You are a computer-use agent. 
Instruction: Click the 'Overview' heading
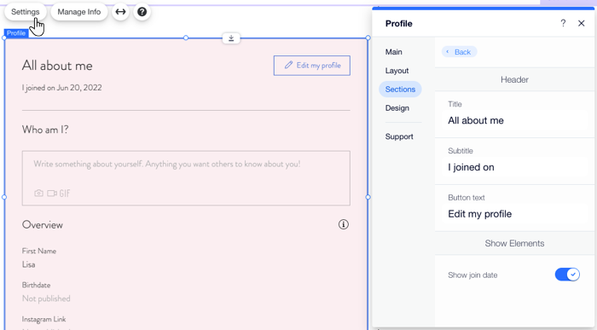pos(43,225)
